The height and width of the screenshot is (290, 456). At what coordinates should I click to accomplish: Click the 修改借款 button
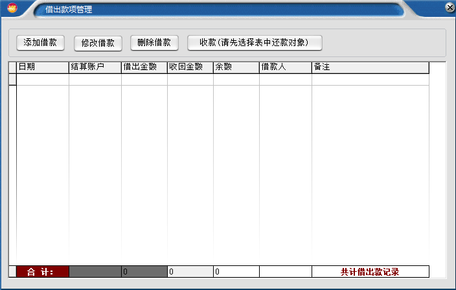click(x=98, y=43)
